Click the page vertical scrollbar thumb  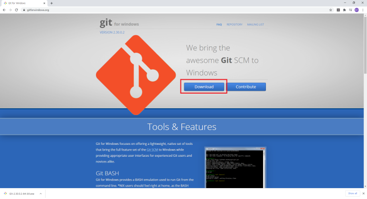point(366,46)
